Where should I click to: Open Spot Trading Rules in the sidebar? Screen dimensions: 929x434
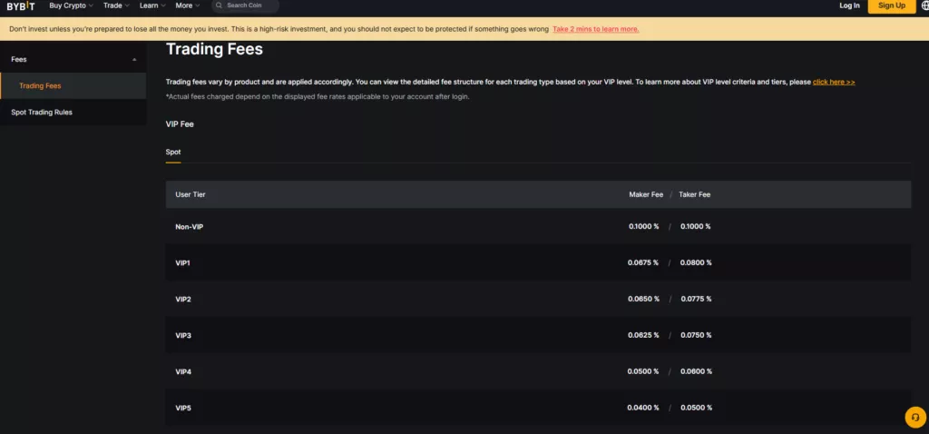click(x=73, y=112)
